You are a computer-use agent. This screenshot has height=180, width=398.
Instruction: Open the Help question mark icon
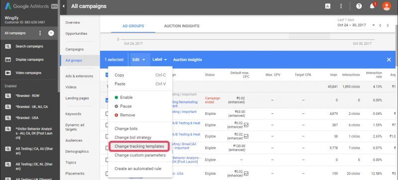tap(359, 6)
